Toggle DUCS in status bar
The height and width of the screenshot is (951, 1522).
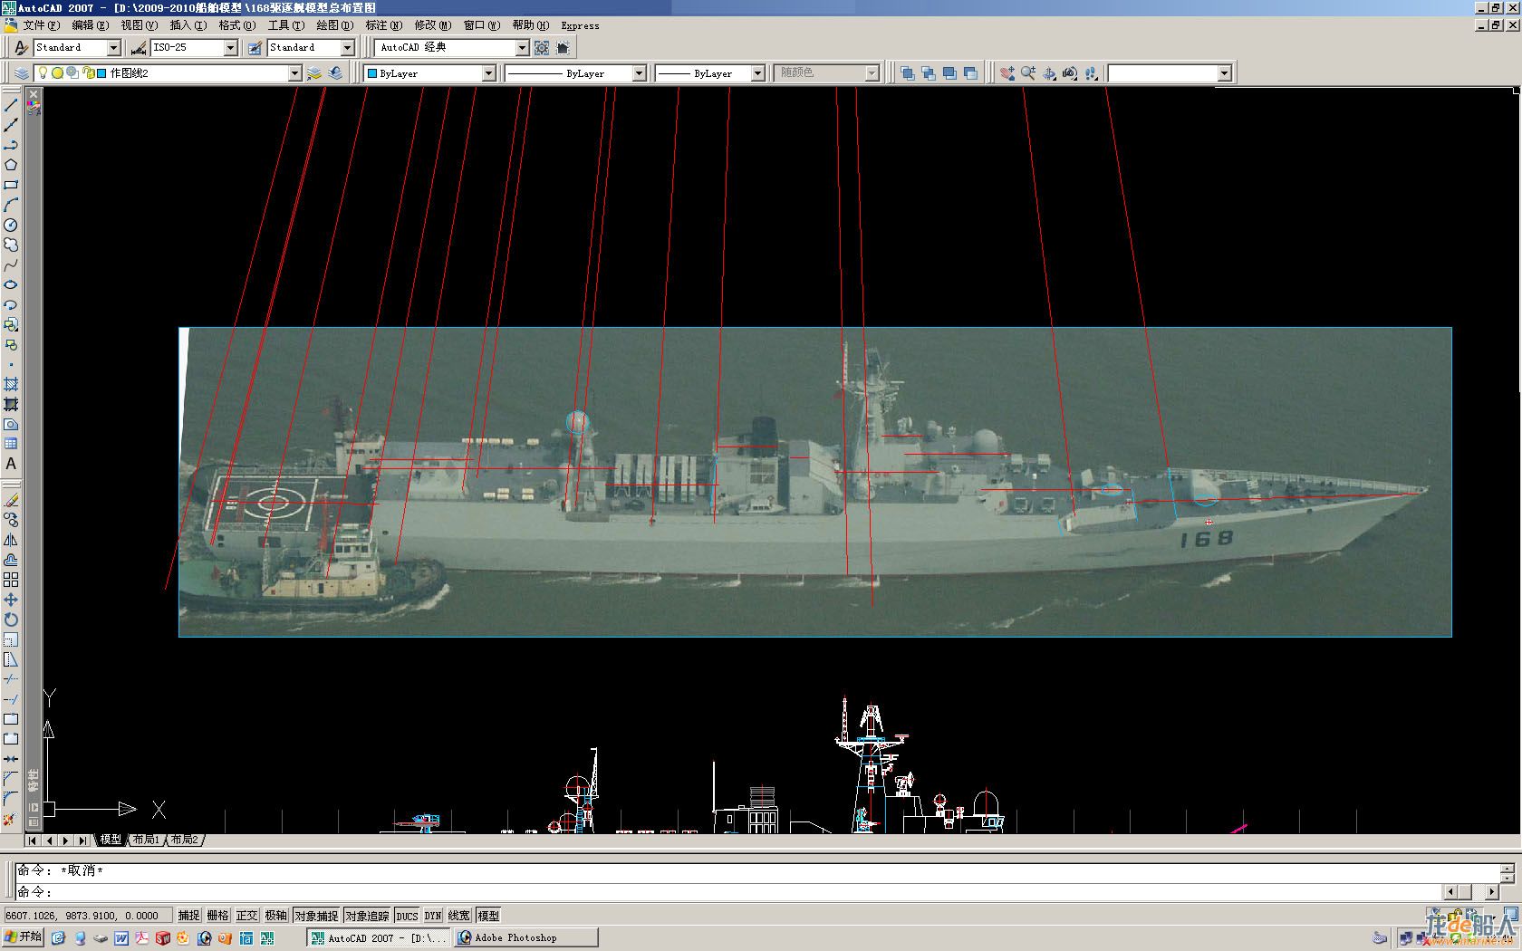(407, 916)
